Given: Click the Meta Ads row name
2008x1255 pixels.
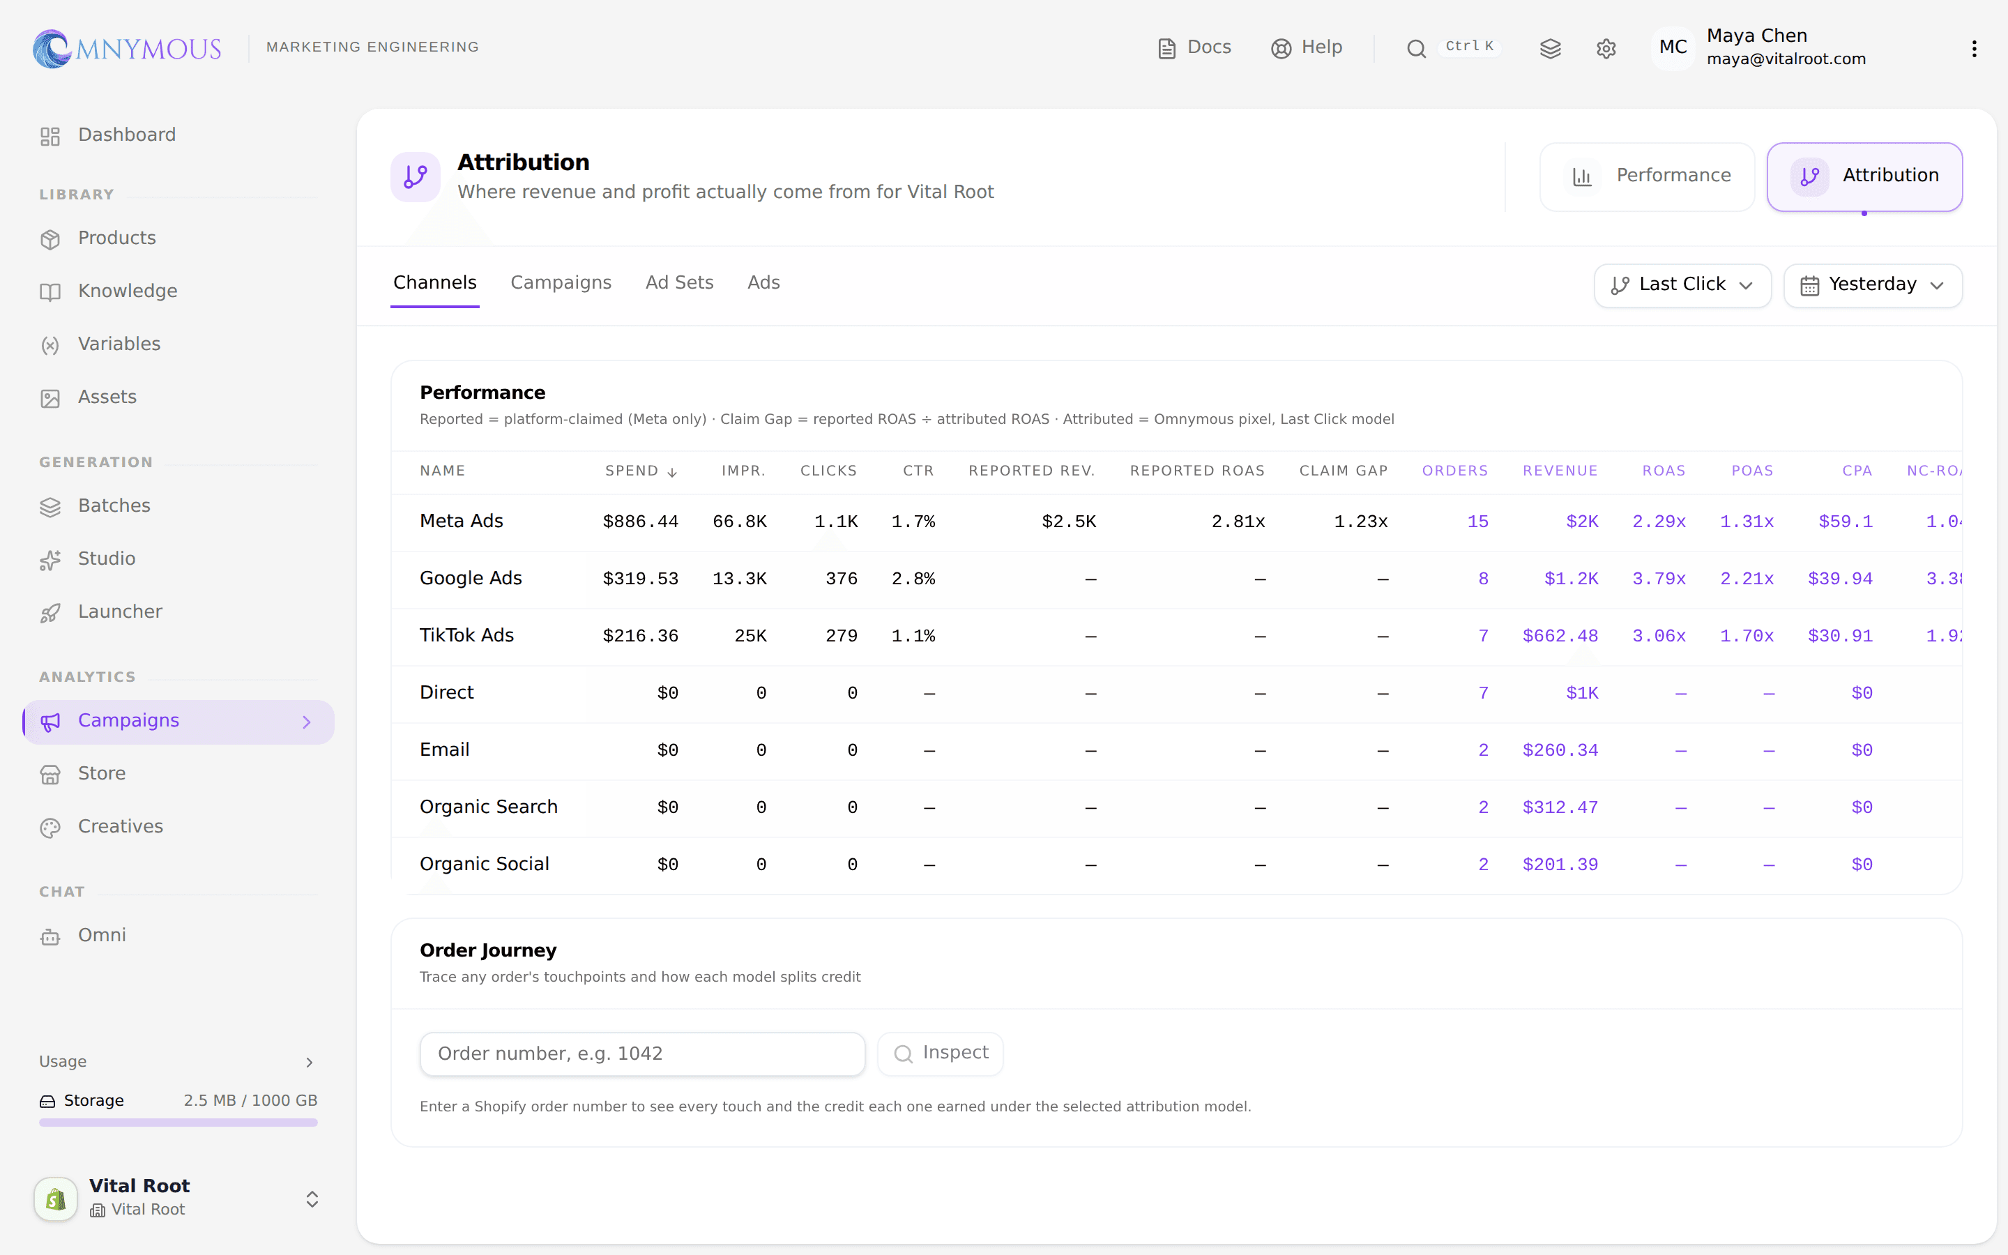Looking at the screenshot, I should tap(462, 522).
